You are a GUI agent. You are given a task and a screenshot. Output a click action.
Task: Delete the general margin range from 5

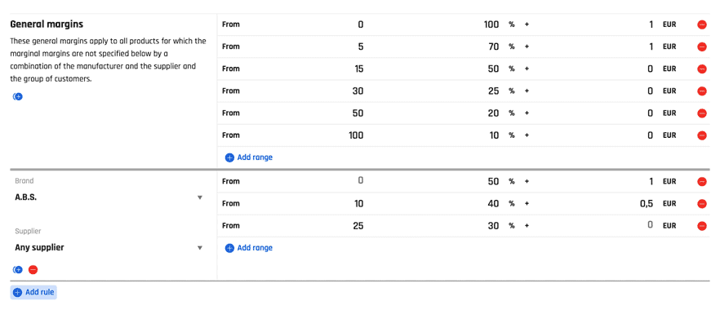click(702, 46)
